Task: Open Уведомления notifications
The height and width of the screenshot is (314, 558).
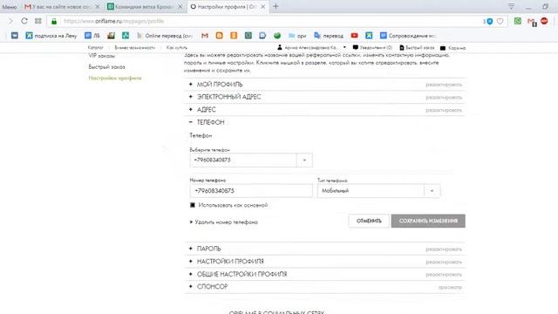Action: (x=372, y=47)
